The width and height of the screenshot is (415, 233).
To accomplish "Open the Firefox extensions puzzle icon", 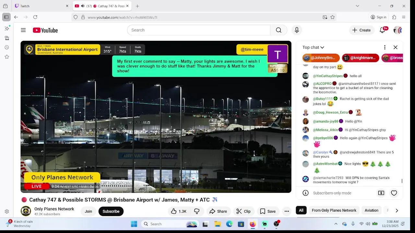I will click(x=394, y=17).
